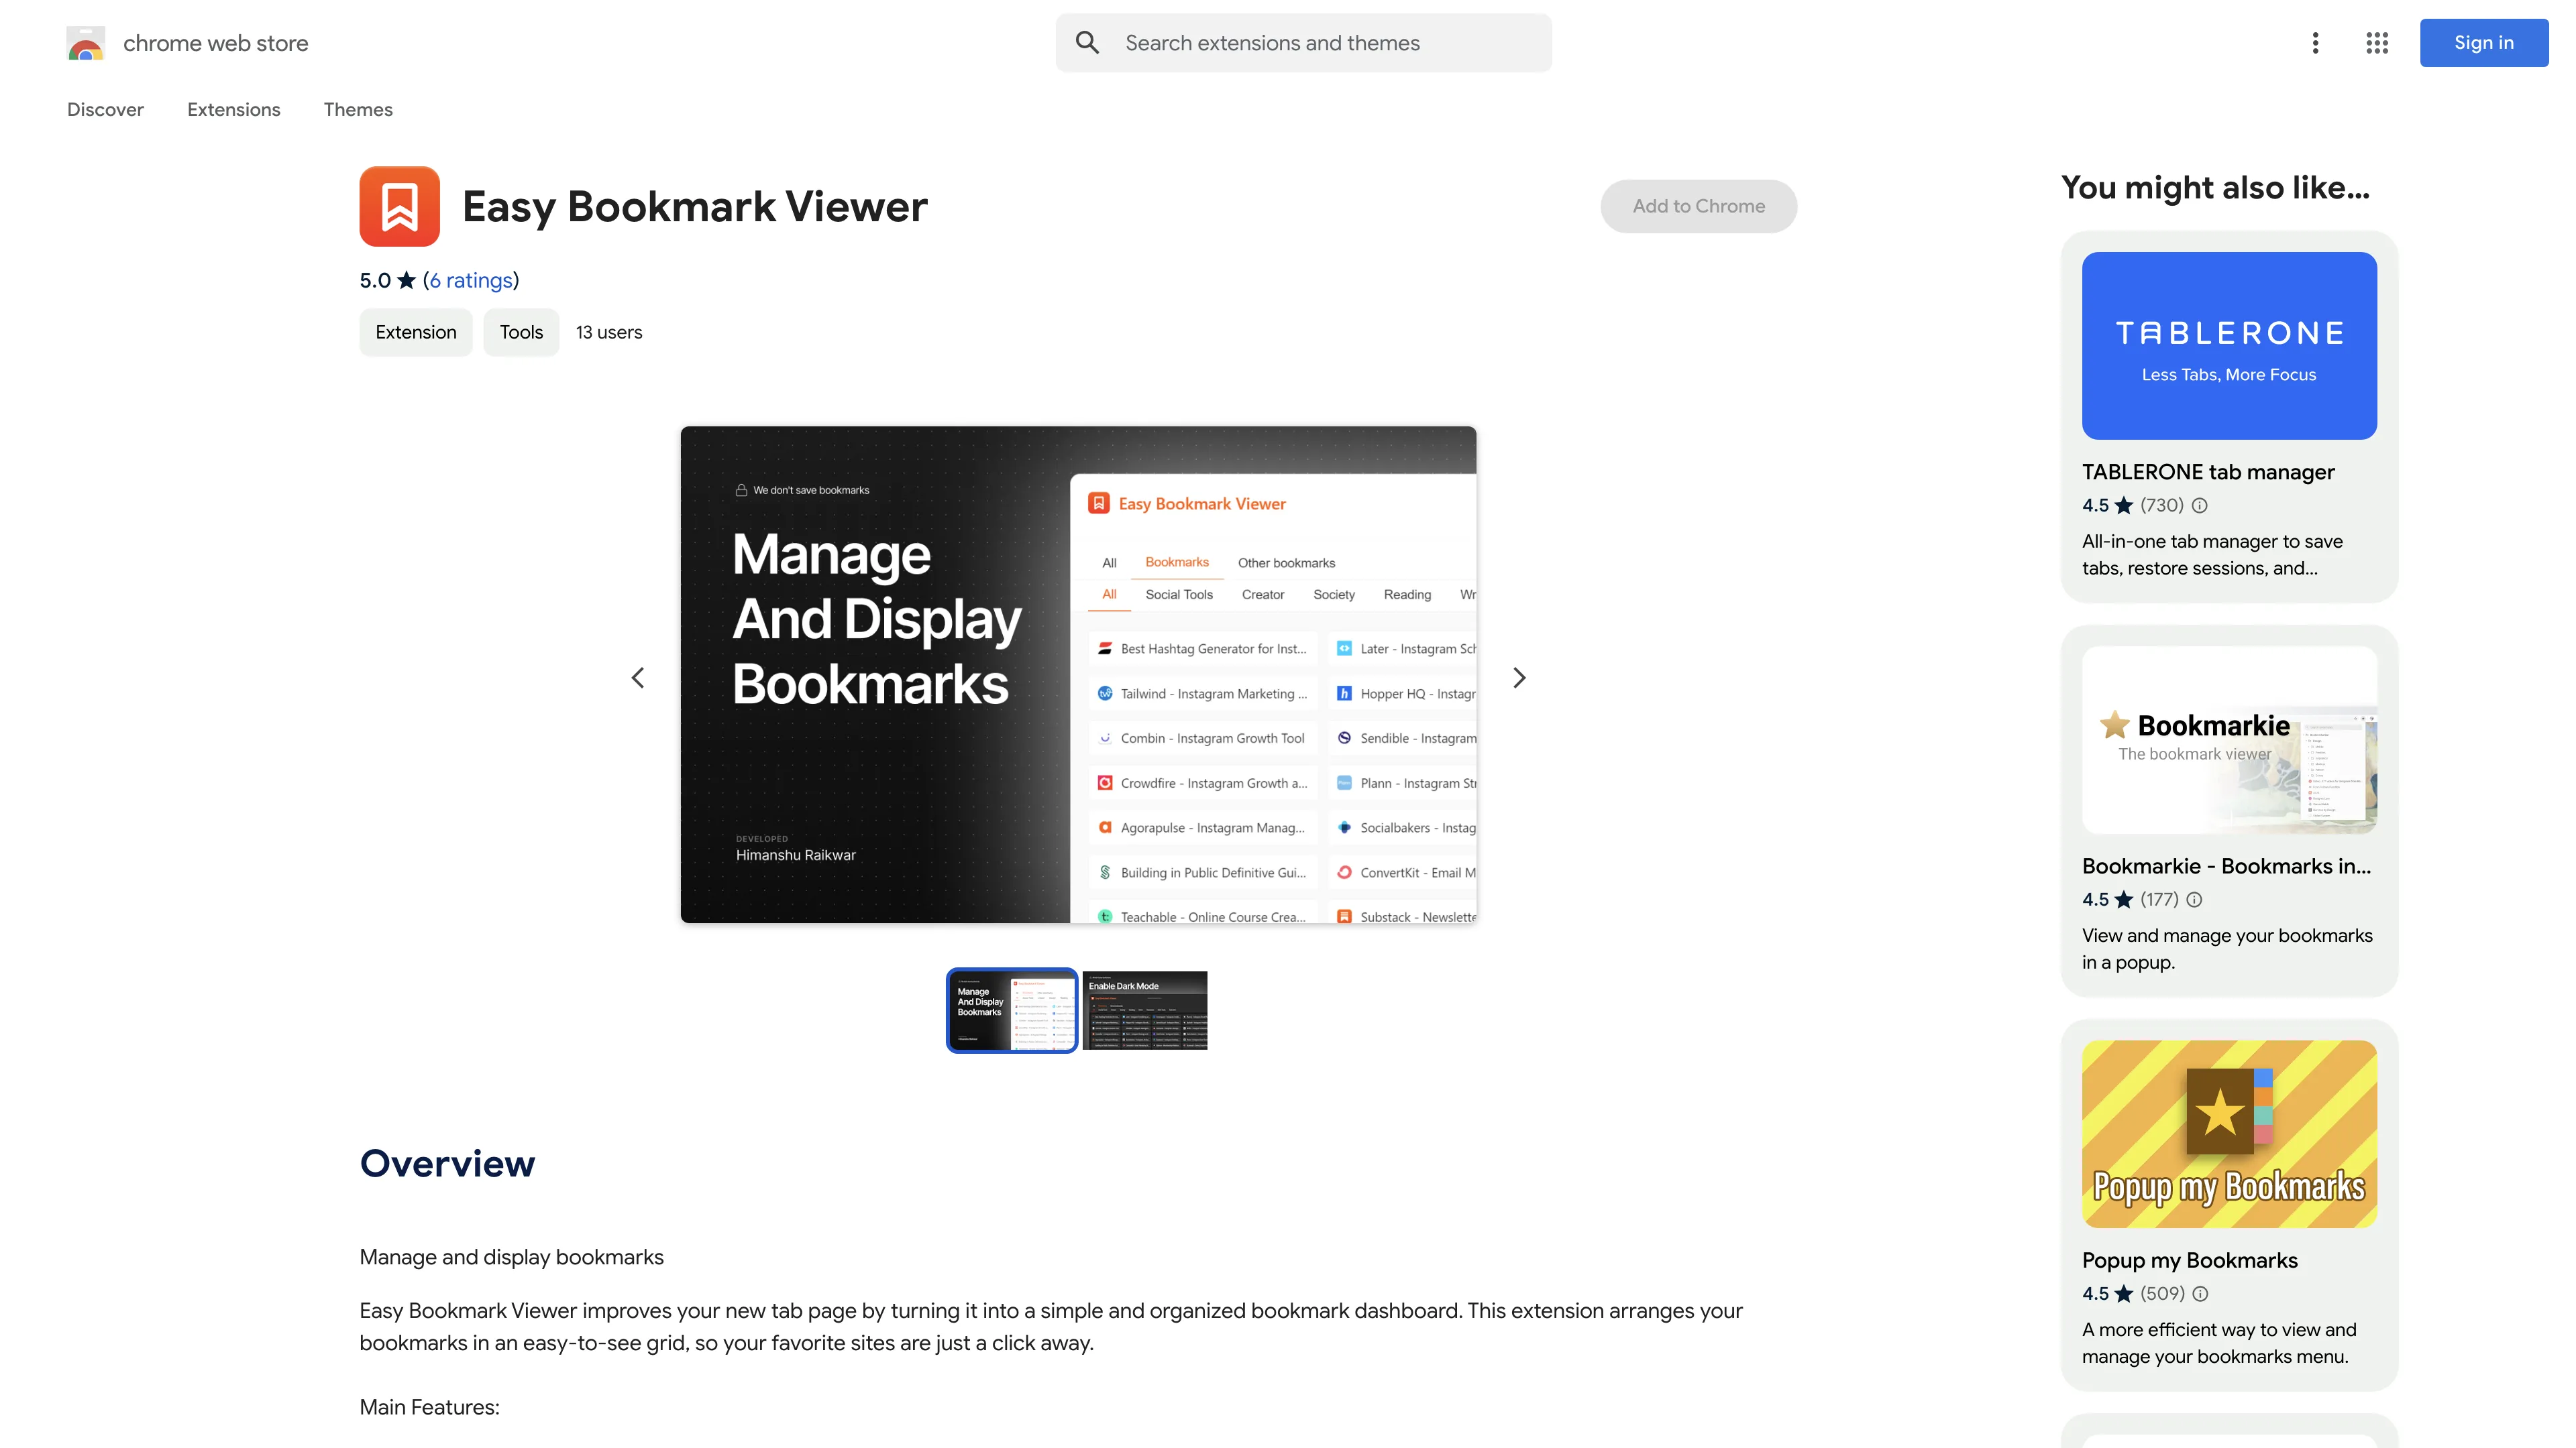The image size is (2576, 1448).
Task: Open the 6 ratings link
Action: tap(471, 280)
